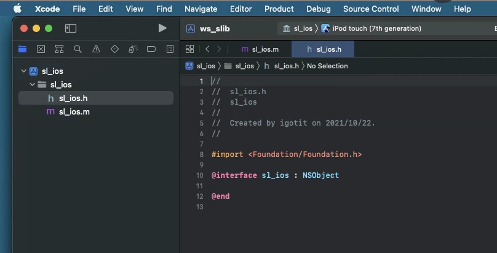Open the Source Control menu
The width and height of the screenshot is (497, 253).
click(371, 9)
